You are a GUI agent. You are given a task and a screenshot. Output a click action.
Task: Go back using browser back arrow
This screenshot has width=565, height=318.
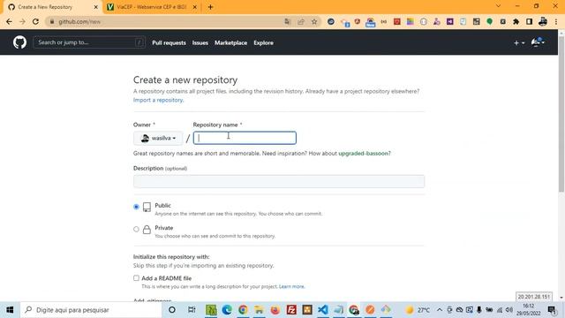point(9,21)
